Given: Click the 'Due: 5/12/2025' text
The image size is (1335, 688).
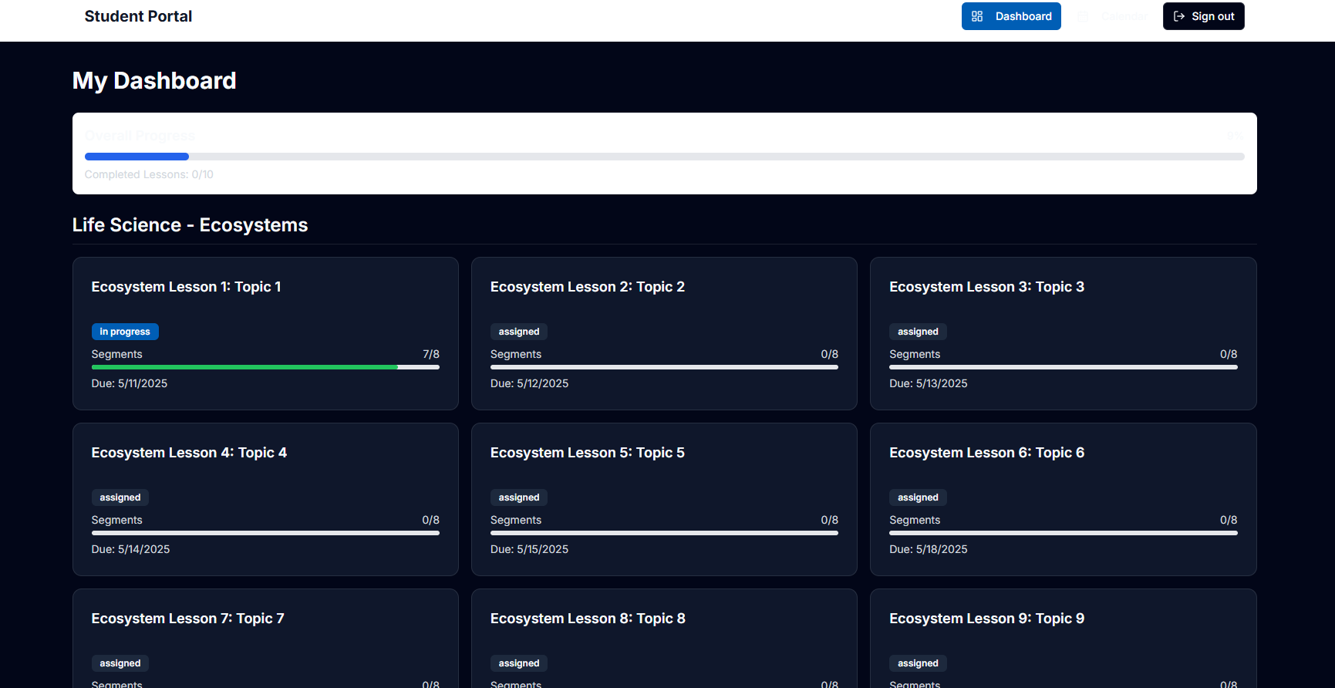Looking at the screenshot, I should pyautogui.click(x=529, y=383).
